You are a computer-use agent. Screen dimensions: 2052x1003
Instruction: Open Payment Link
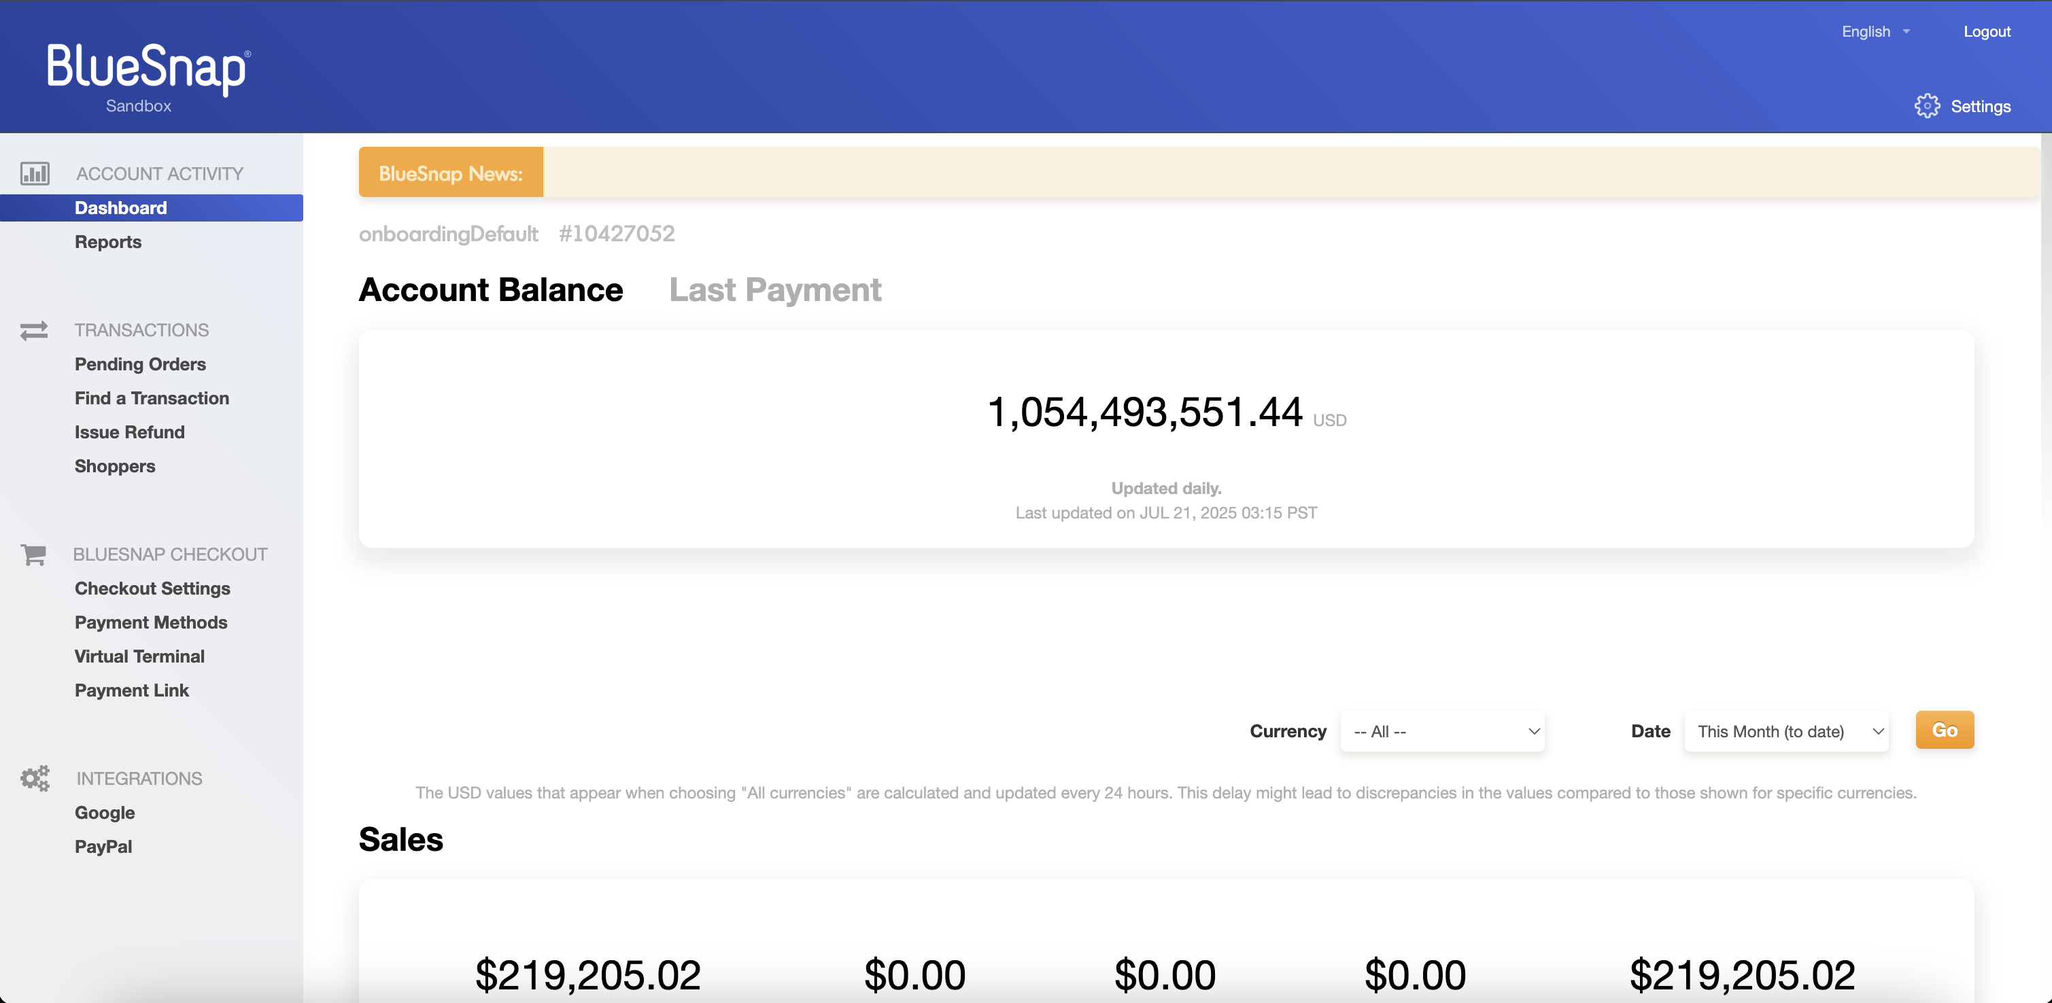(x=131, y=690)
